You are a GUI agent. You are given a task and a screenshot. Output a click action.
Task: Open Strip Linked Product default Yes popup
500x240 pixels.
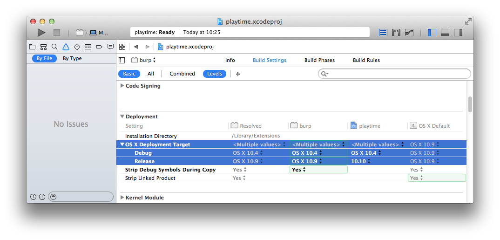[437, 178]
